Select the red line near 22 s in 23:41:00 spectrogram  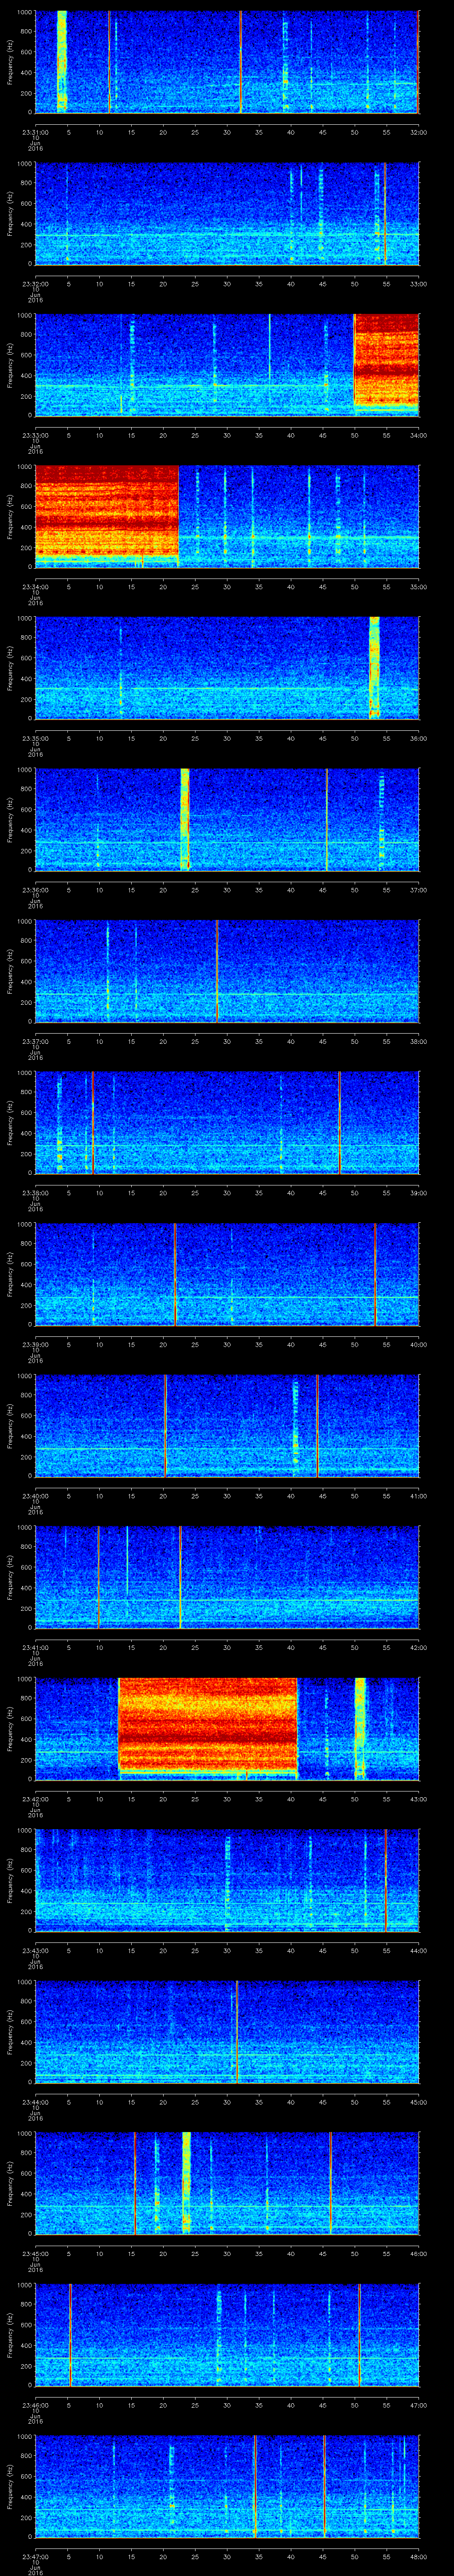click(x=180, y=1576)
